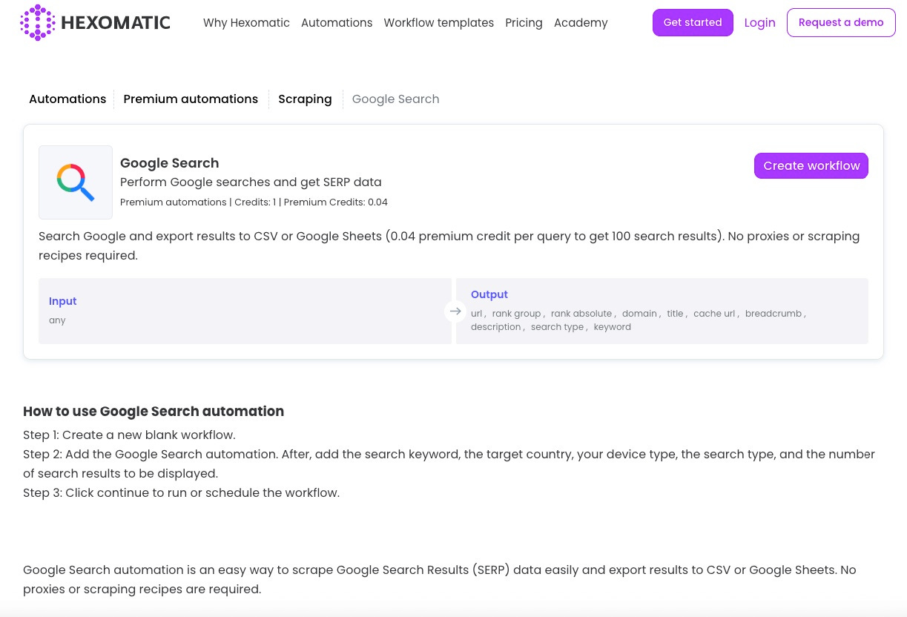Click the Step 3 instruction line

tap(181, 492)
